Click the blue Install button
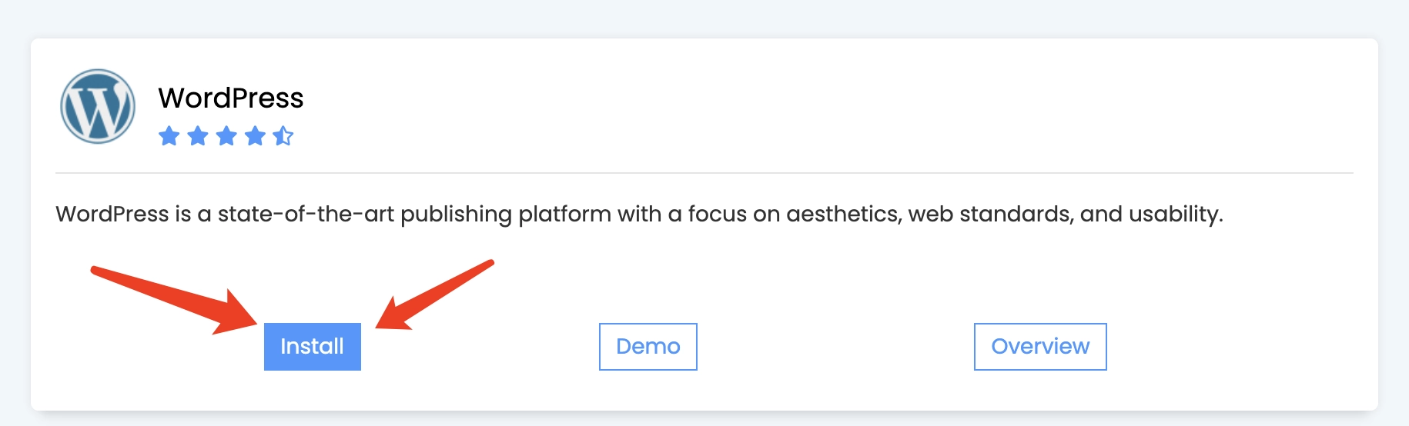This screenshot has width=1409, height=426. [313, 347]
